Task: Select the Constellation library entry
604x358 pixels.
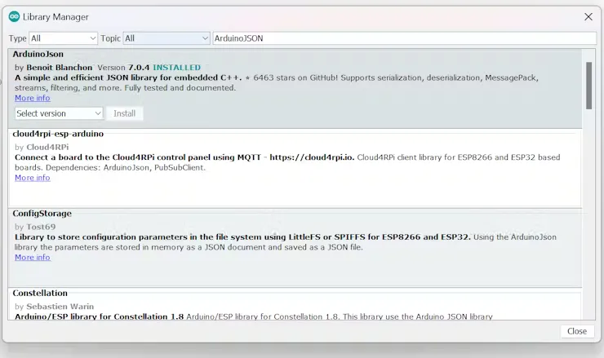Action: [295, 303]
